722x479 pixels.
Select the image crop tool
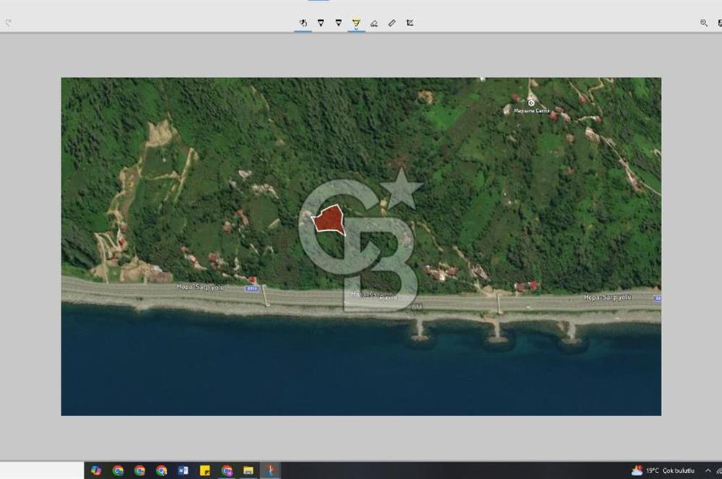[410, 22]
